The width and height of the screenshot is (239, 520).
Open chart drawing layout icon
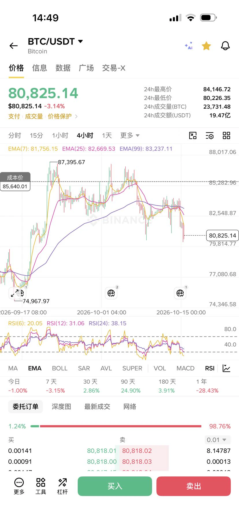point(193,135)
